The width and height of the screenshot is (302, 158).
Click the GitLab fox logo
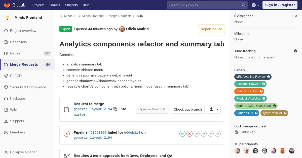[7, 5]
